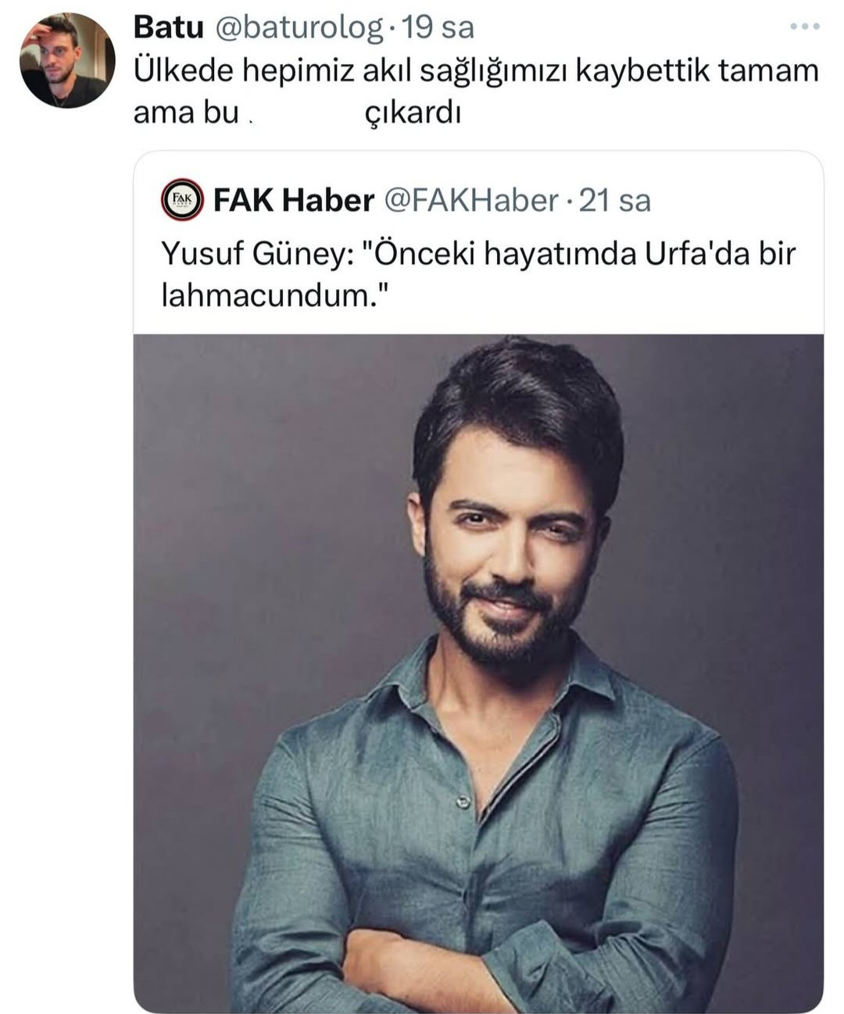Click the word "lahmacundum." in the quoted tweet
Screen dimensions: 844x1014
point(274,296)
